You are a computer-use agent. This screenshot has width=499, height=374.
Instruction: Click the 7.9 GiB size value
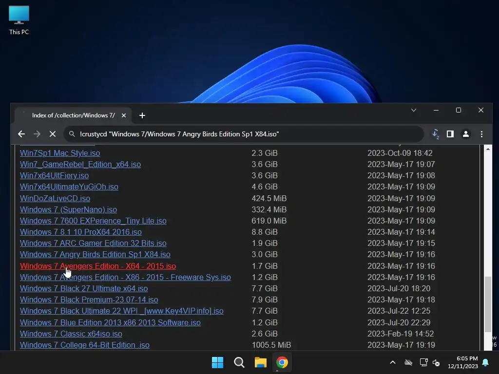(265, 299)
